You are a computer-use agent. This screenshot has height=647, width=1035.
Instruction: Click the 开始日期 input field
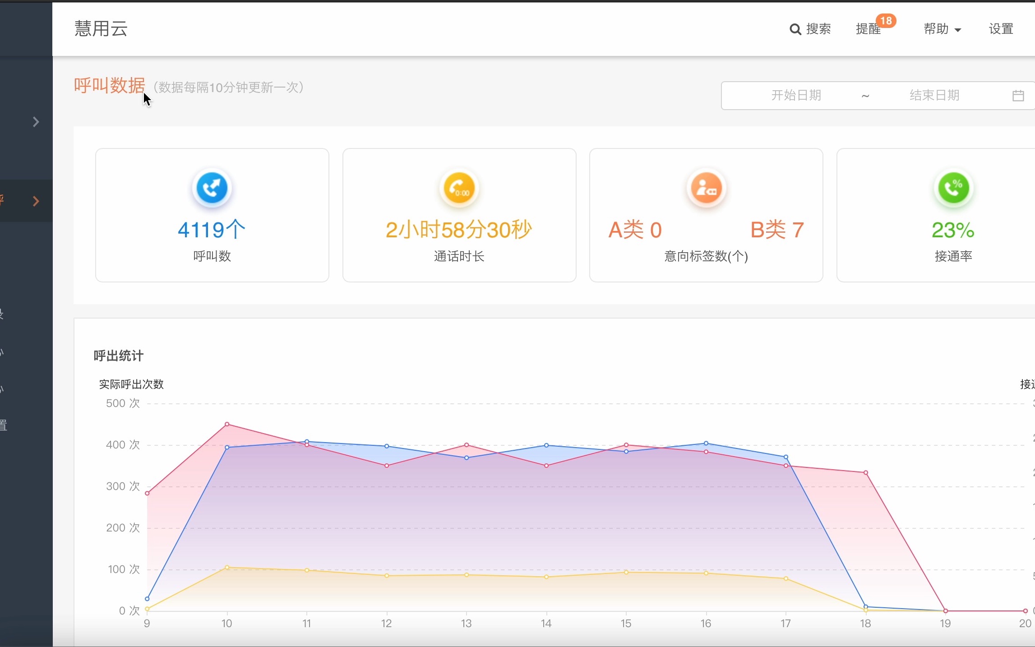pos(796,95)
